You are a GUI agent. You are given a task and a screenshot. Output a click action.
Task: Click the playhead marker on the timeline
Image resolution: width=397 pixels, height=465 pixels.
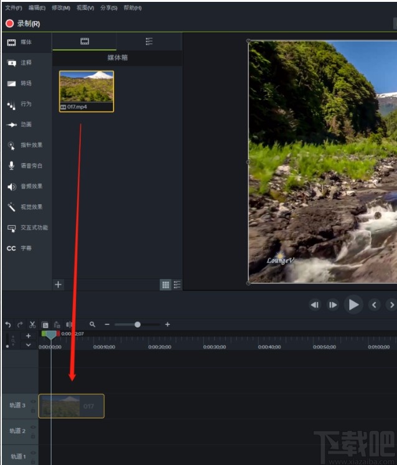pos(51,335)
